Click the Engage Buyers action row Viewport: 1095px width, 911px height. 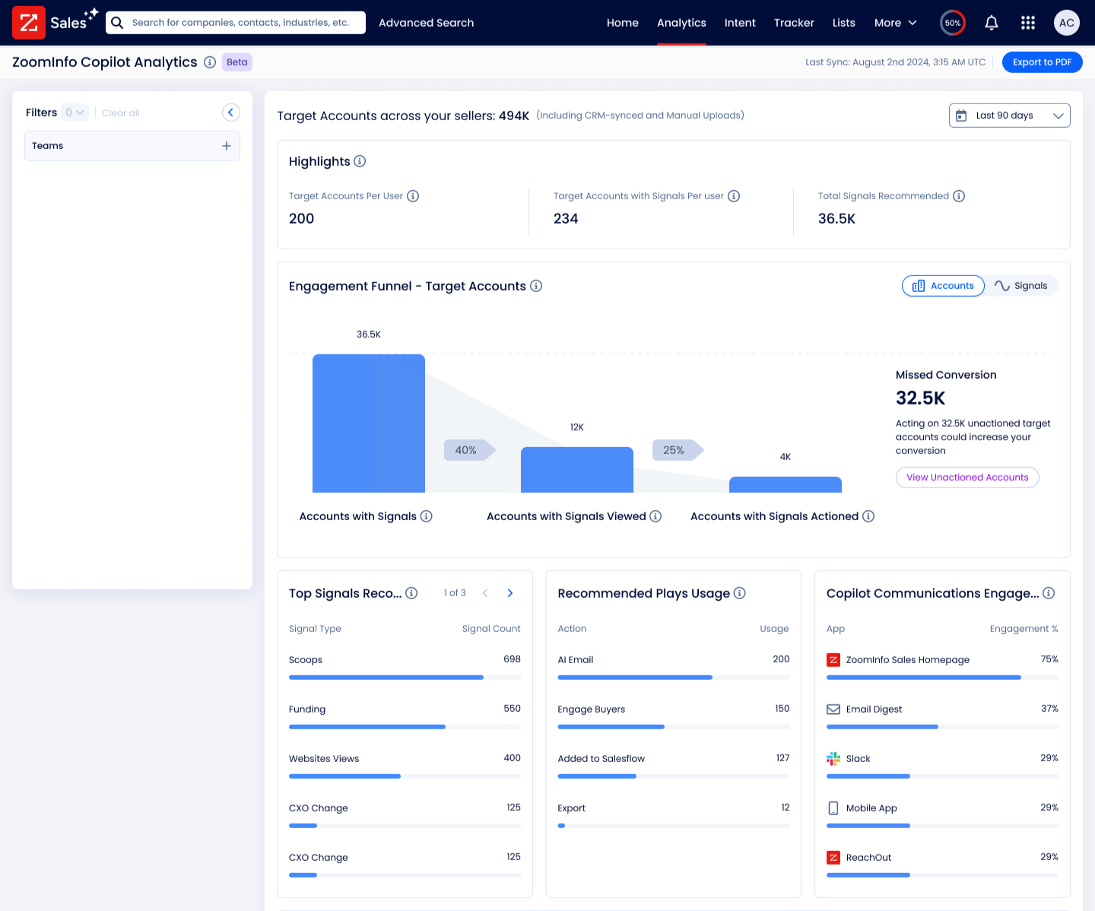pos(674,716)
